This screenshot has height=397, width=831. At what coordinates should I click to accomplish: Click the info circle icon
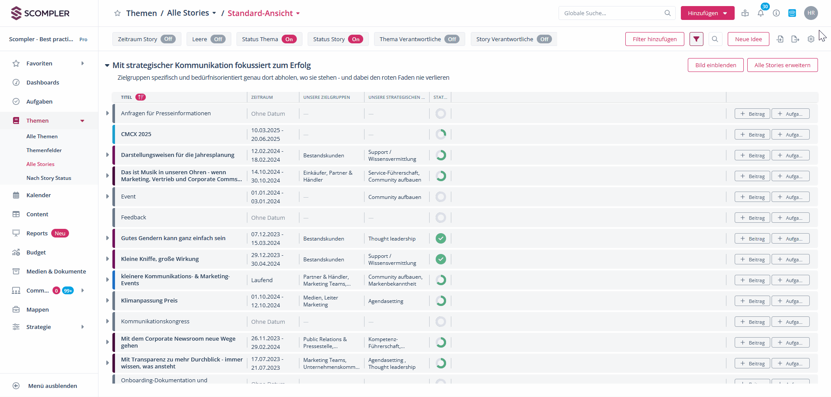776,13
